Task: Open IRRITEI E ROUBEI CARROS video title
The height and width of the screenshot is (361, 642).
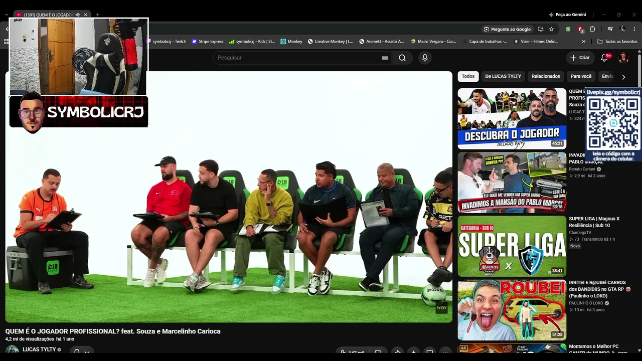Action: coord(599,289)
